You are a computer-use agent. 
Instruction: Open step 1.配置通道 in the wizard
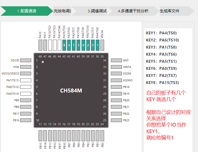pos(27,11)
